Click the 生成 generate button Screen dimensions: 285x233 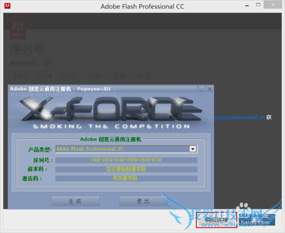[x=75, y=201]
